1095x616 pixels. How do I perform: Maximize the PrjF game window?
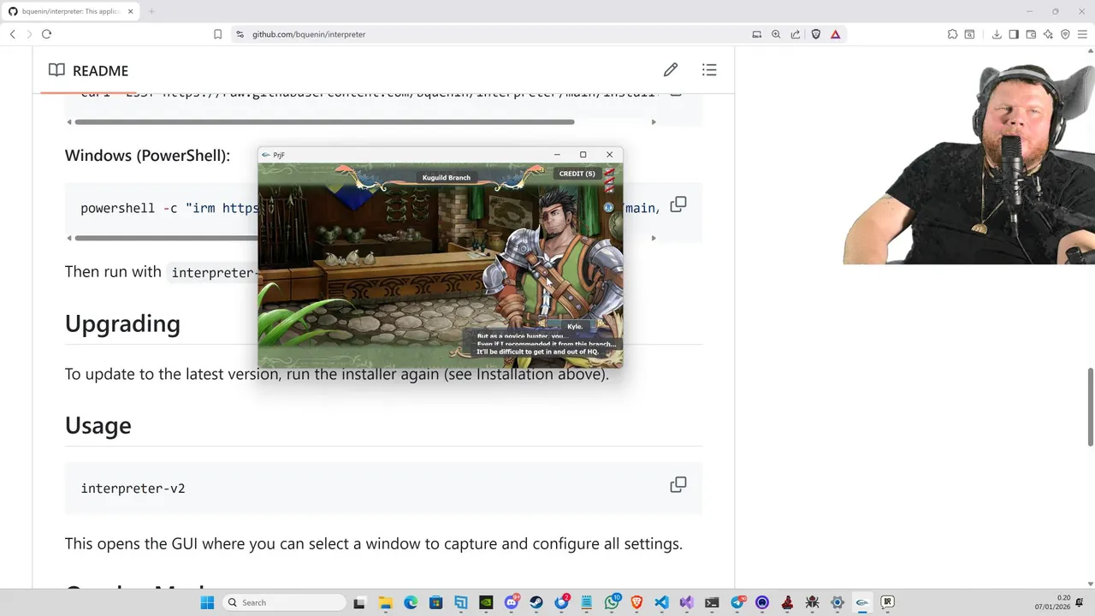[583, 155]
